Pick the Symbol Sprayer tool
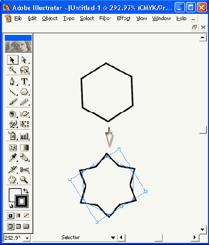 click(12, 136)
